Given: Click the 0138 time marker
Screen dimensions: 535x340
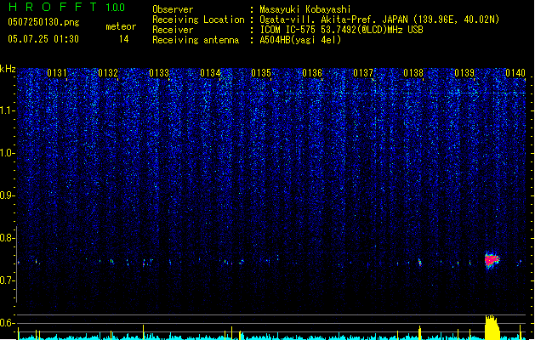Looking at the screenshot, I should (x=413, y=73).
